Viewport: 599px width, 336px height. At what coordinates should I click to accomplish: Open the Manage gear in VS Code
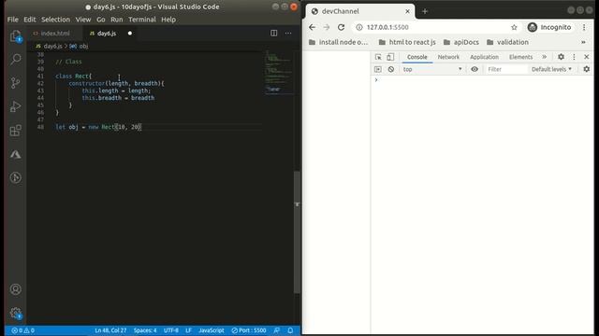click(x=15, y=314)
